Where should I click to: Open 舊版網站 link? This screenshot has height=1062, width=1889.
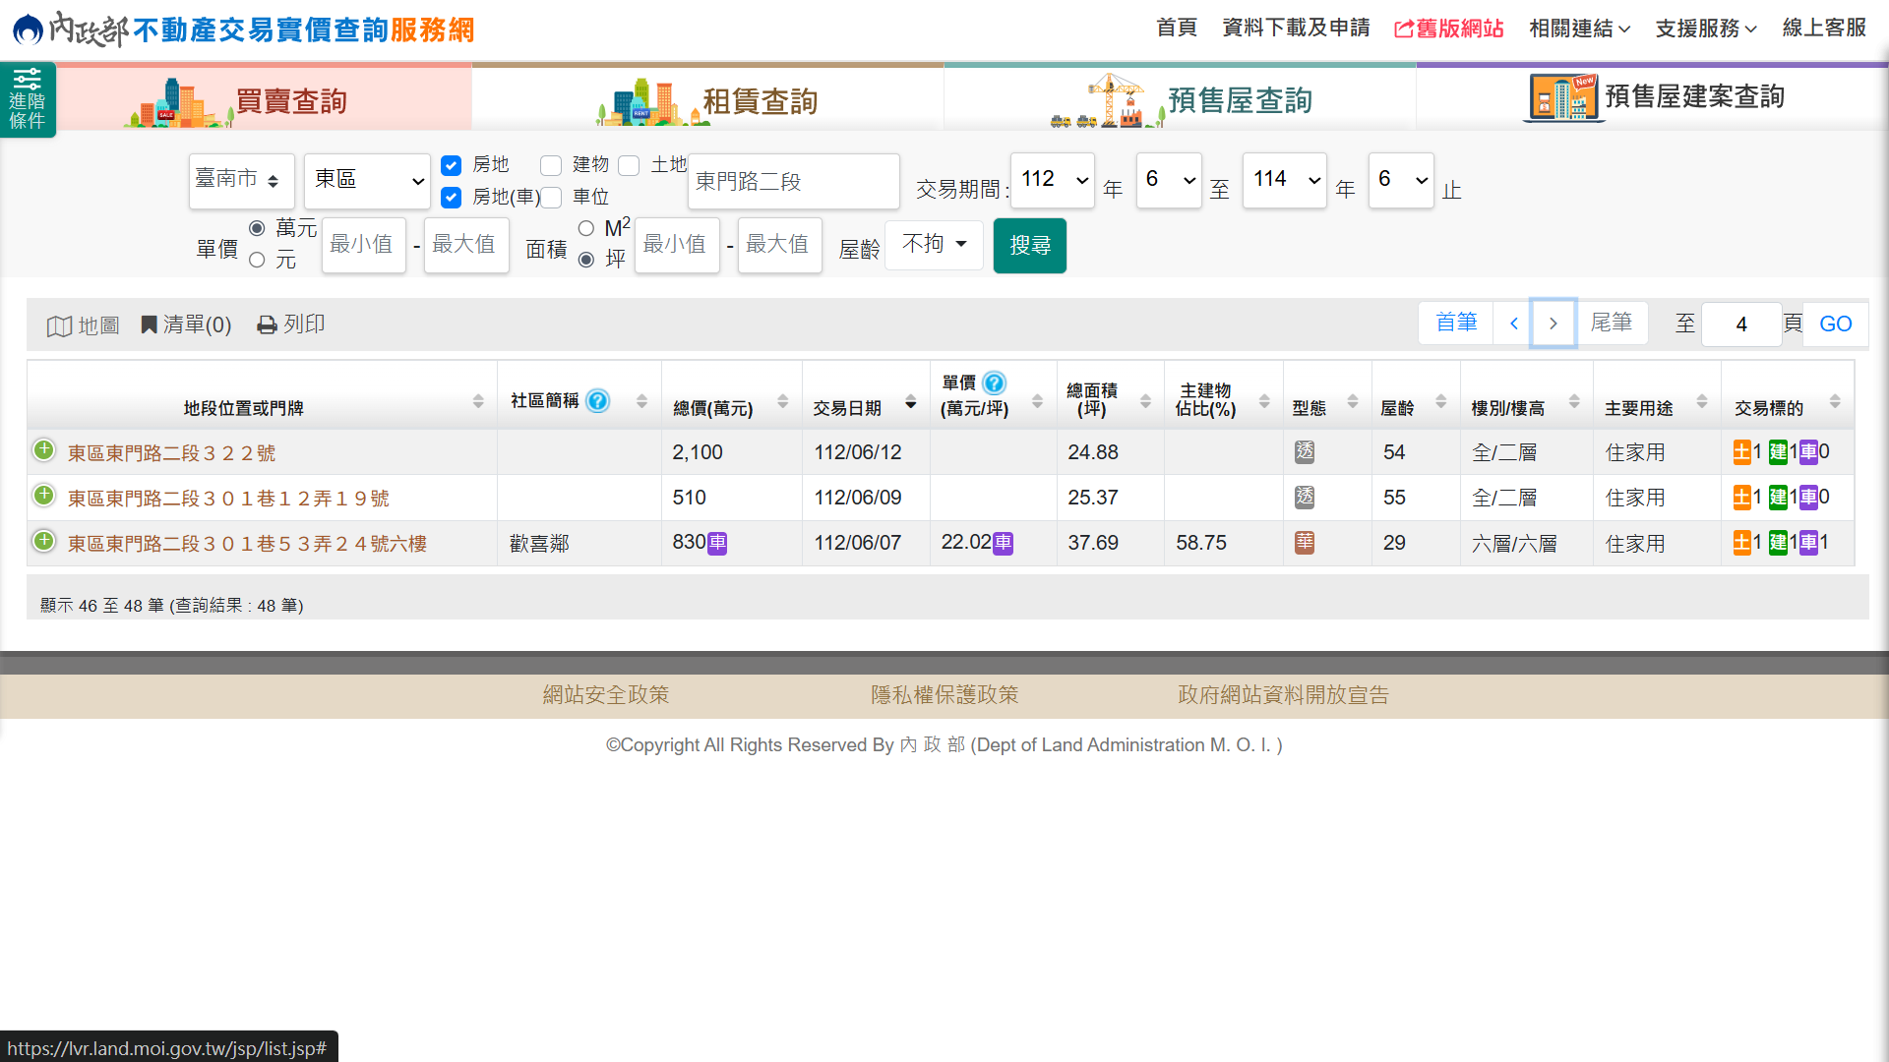click(x=1449, y=29)
